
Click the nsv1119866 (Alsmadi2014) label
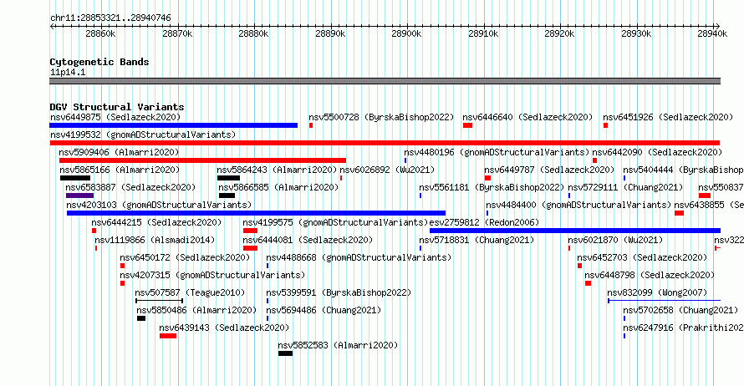coord(155,240)
